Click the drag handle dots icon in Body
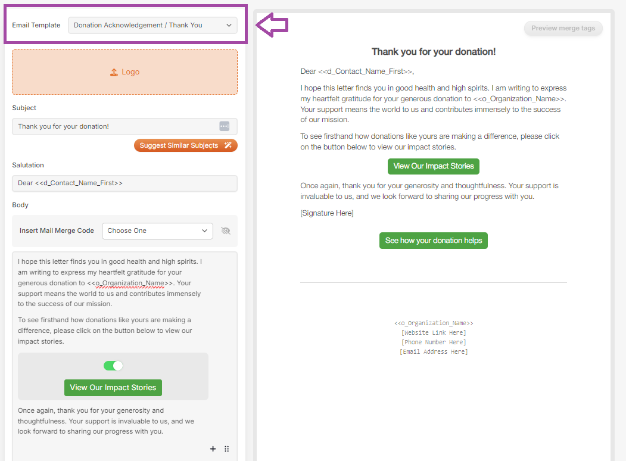Viewport: 626px width, 461px height. point(227,449)
